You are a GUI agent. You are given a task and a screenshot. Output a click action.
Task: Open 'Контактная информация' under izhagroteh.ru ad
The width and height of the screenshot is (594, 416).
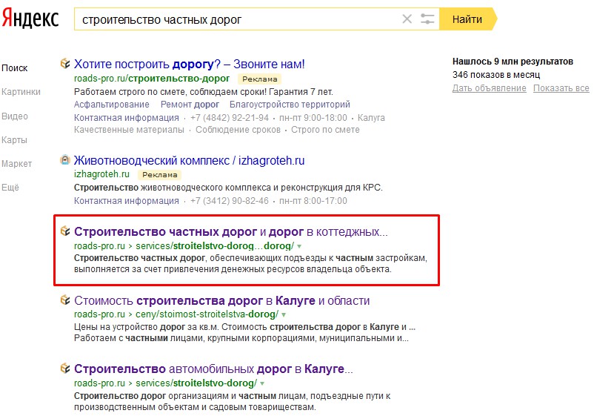[x=126, y=201]
